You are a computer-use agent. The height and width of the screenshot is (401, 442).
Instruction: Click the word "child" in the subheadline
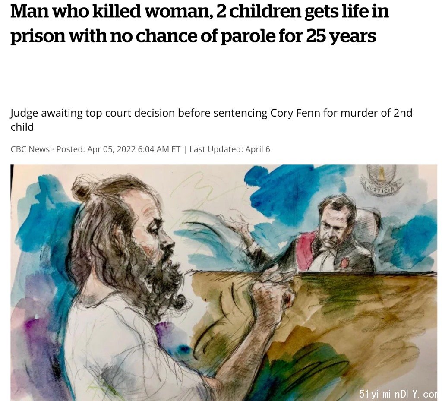22,127
